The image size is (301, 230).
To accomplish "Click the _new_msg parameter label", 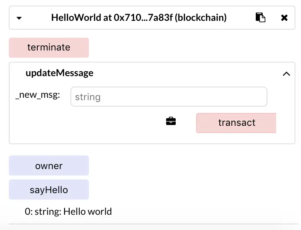I will [x=38, y=95].
